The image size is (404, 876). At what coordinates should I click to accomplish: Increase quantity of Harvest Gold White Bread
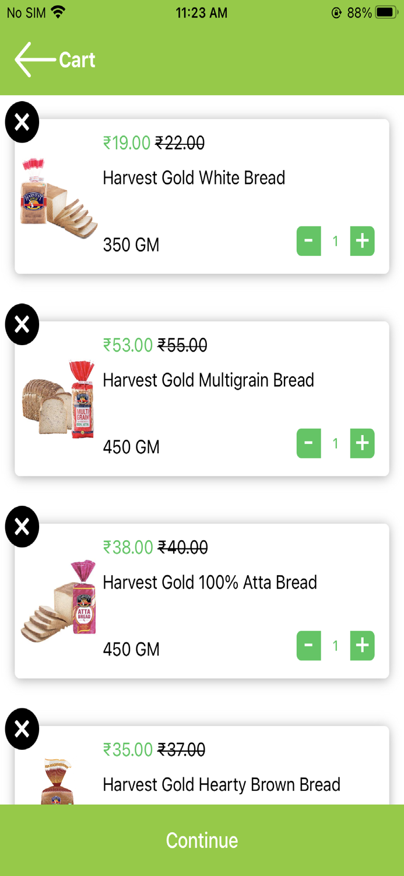click(x=362, y=241)
